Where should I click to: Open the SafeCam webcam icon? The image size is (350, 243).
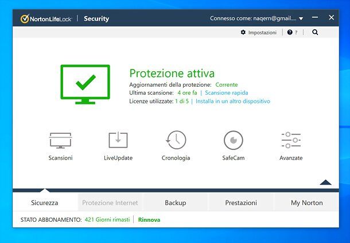point(234,140)
